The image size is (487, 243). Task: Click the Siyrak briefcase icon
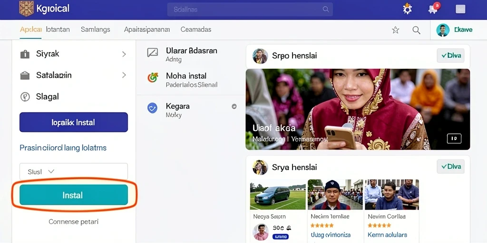coord(25,54)
